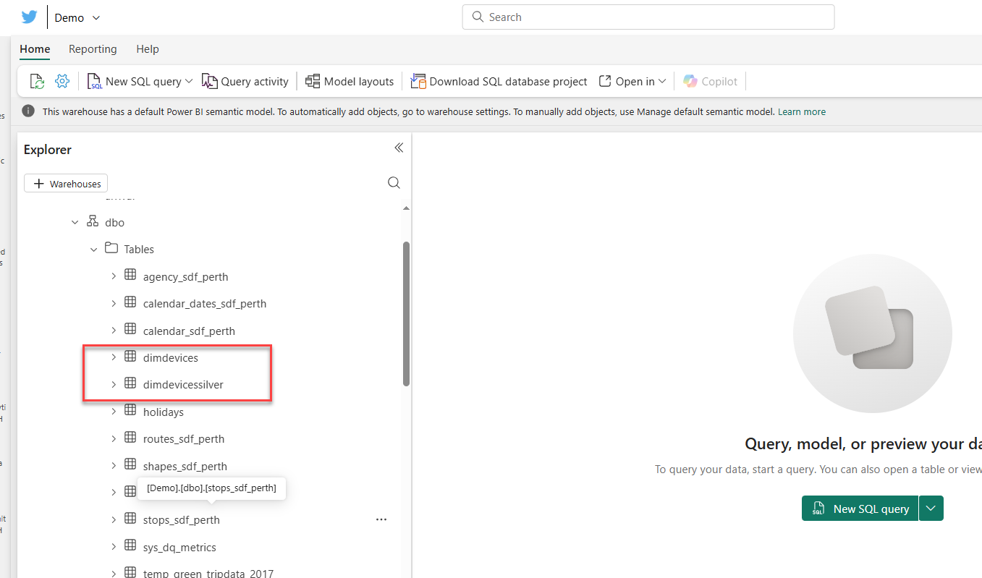This screenshot has height=578, width=982.
Task: Click table icon next to routes_sdf_perth
Action: [130, 438]
